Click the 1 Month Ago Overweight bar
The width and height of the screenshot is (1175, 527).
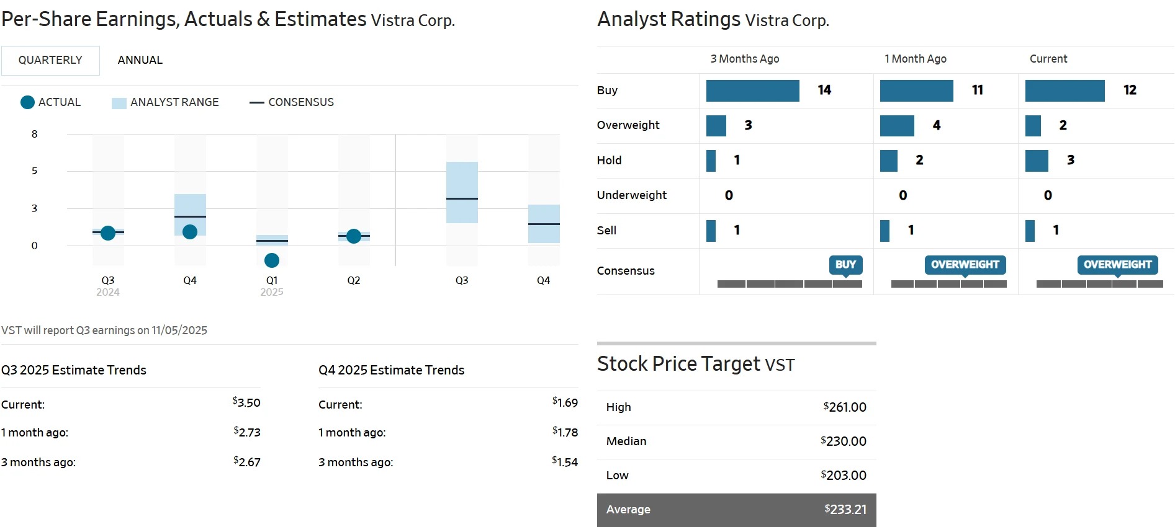pos(897,125)
